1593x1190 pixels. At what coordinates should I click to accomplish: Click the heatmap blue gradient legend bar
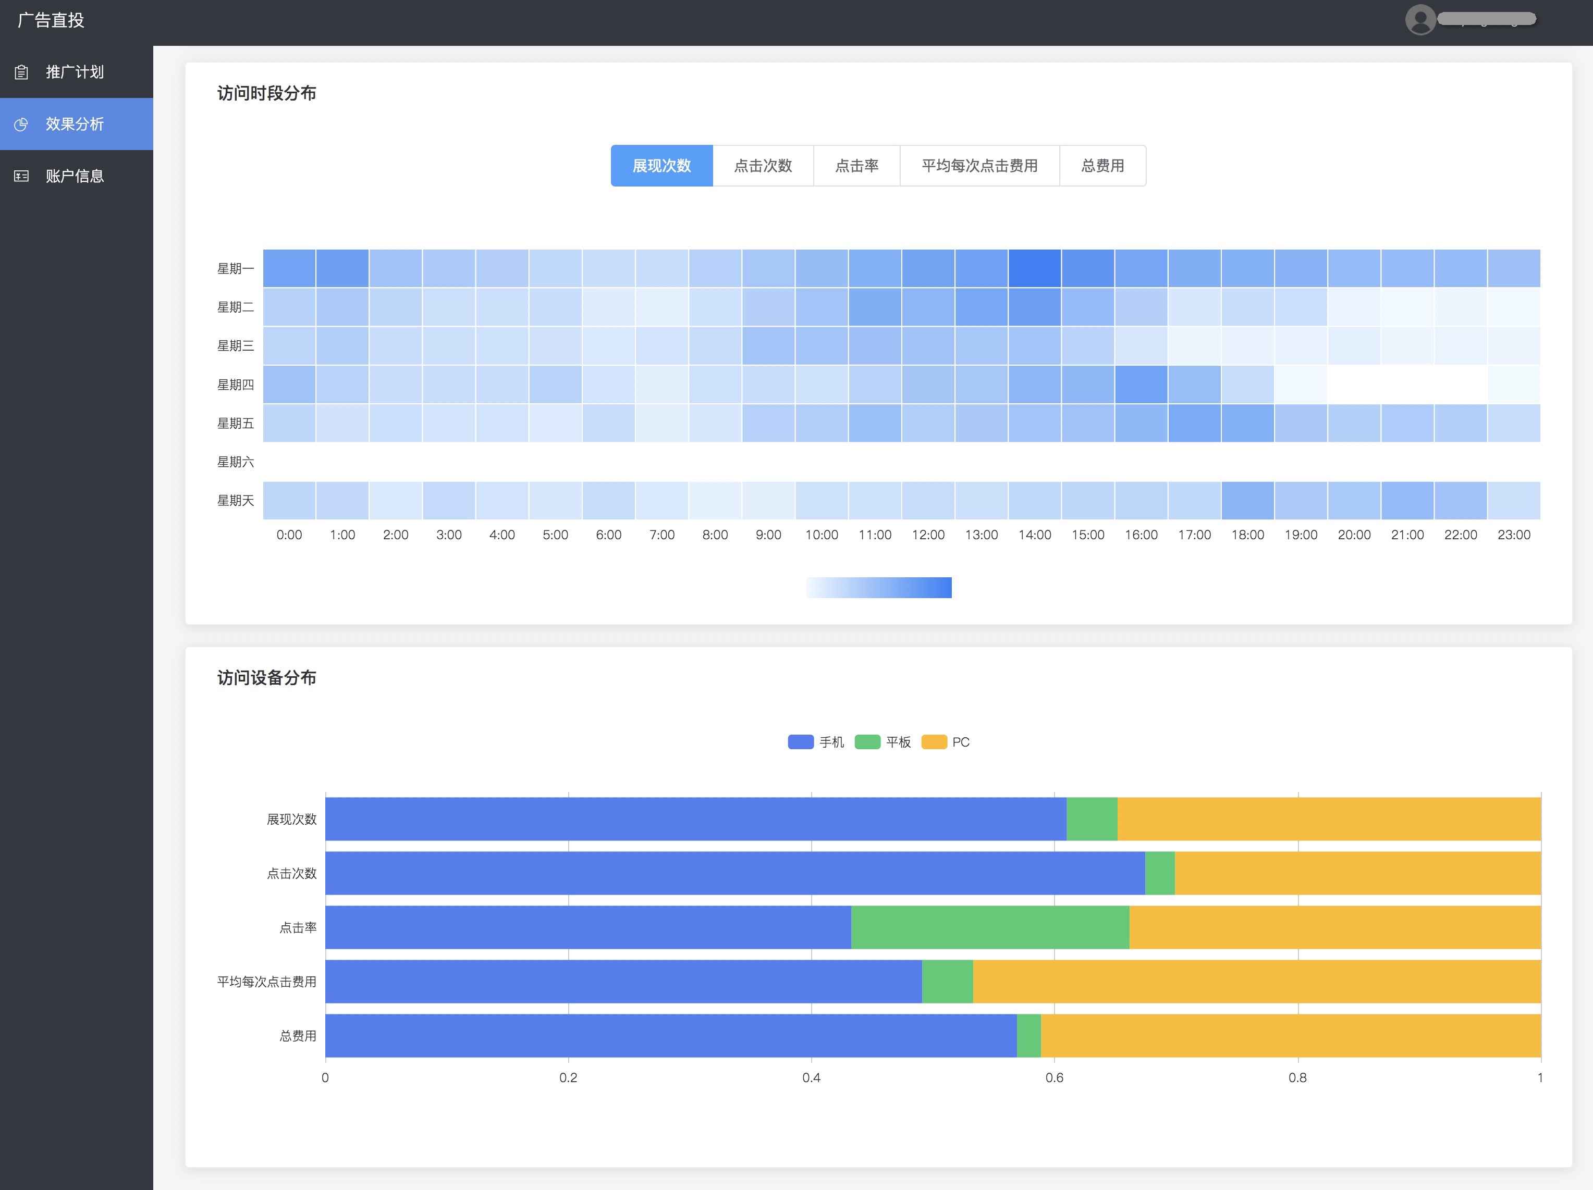(878, 587)
